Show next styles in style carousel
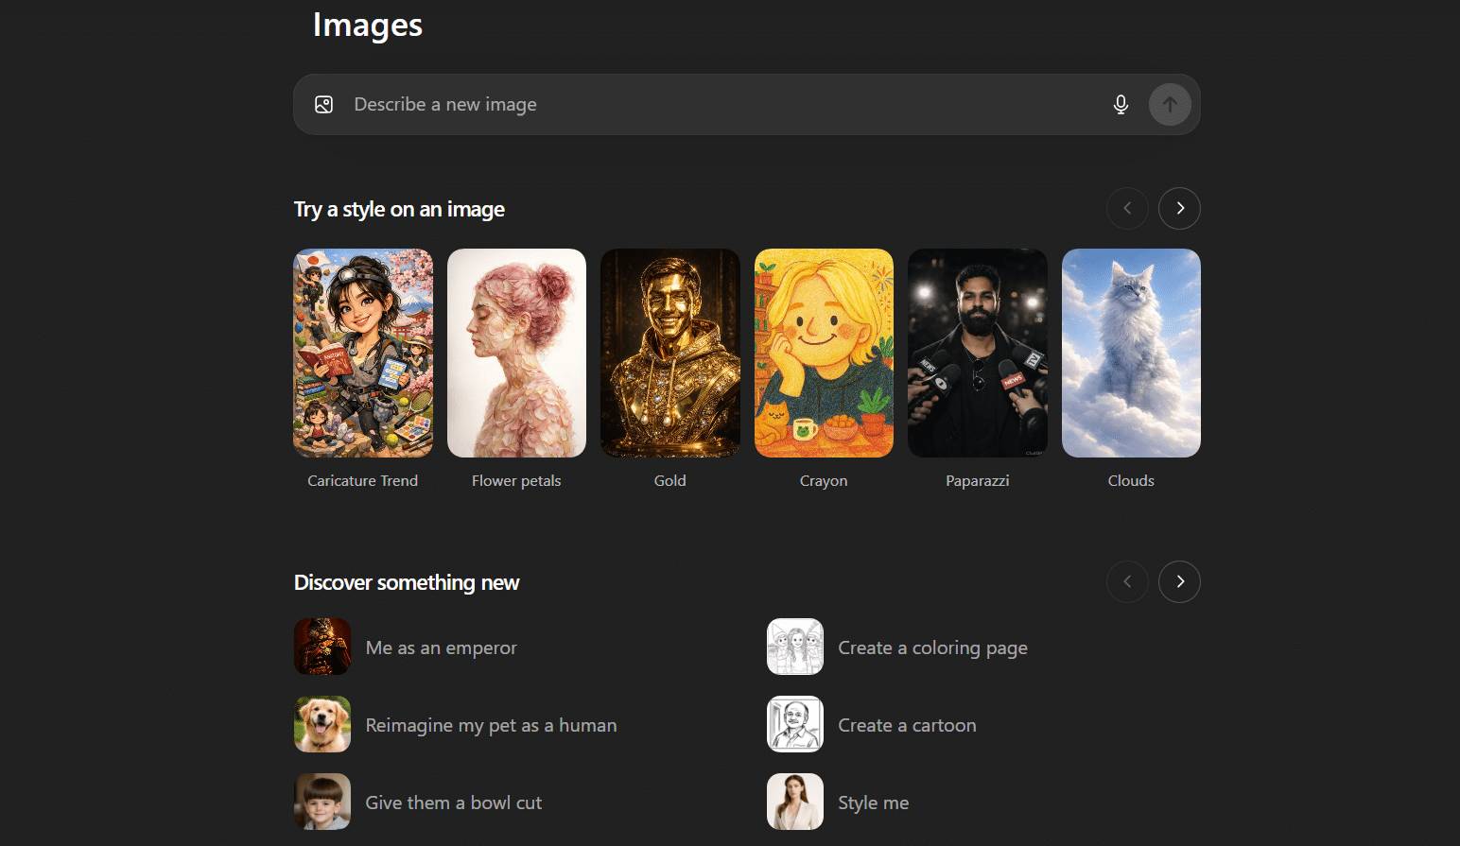The height and width of the screenshot is (846, 1460). (1179, 208)
